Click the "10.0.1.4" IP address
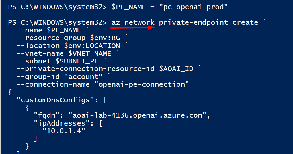The image size is (293, 154). tap(64, 131)
